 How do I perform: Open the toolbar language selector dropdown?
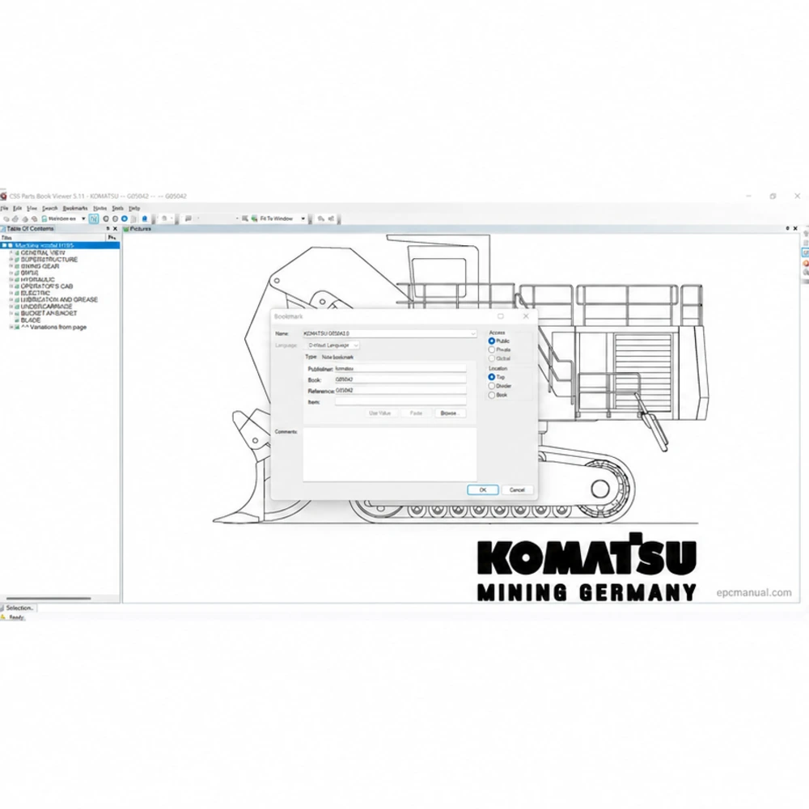point(83,218)
